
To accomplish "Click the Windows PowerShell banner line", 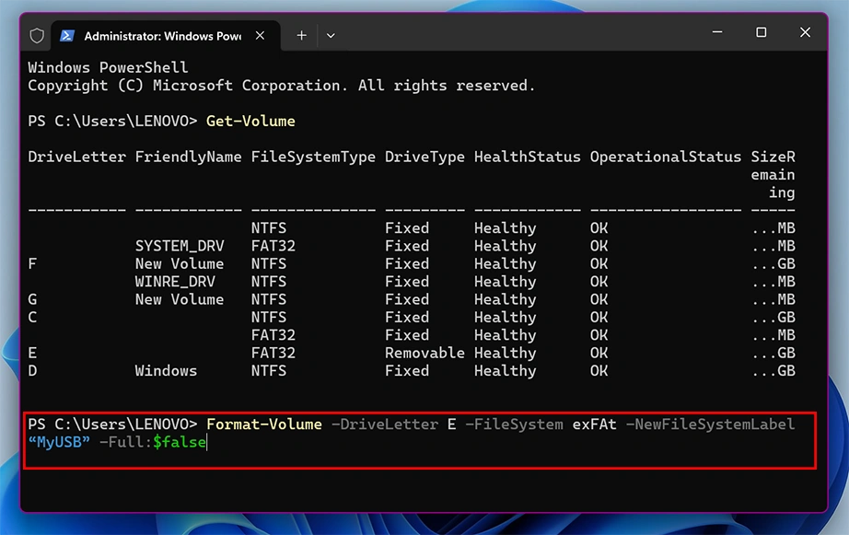I will click(x=109, y=68).
